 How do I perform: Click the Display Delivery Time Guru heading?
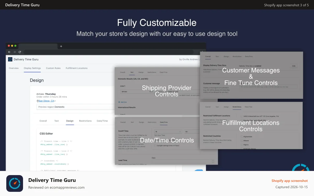click(215, 65)
